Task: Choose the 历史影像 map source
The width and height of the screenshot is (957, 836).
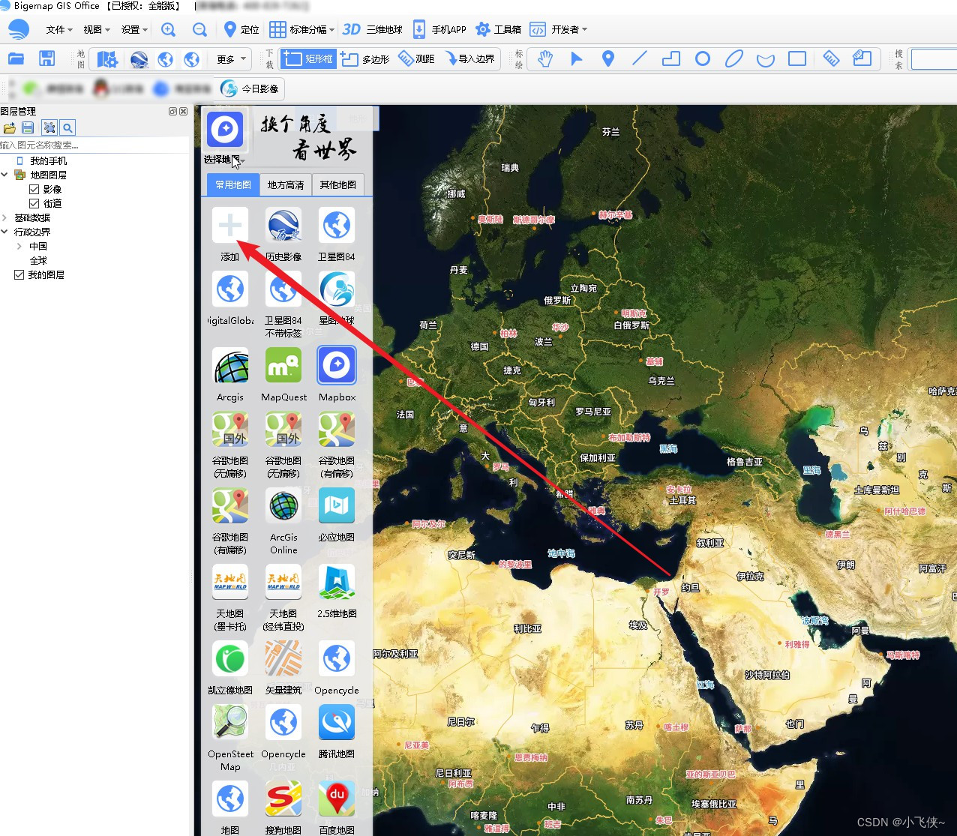Action: (283, 235)
